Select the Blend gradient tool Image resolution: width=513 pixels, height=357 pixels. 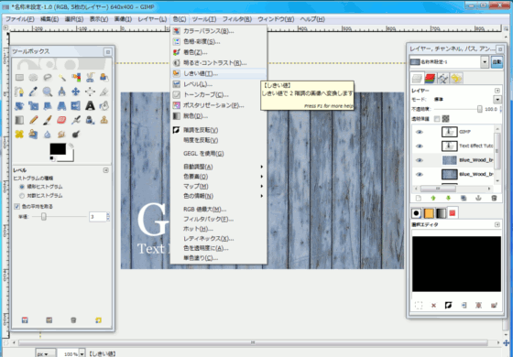click(x=19, y=120)
